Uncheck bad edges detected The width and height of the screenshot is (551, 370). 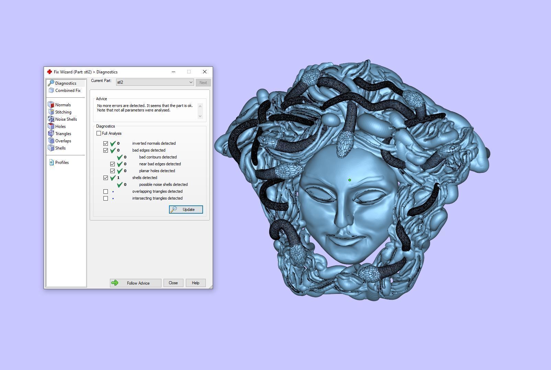[x=106, y=151]
